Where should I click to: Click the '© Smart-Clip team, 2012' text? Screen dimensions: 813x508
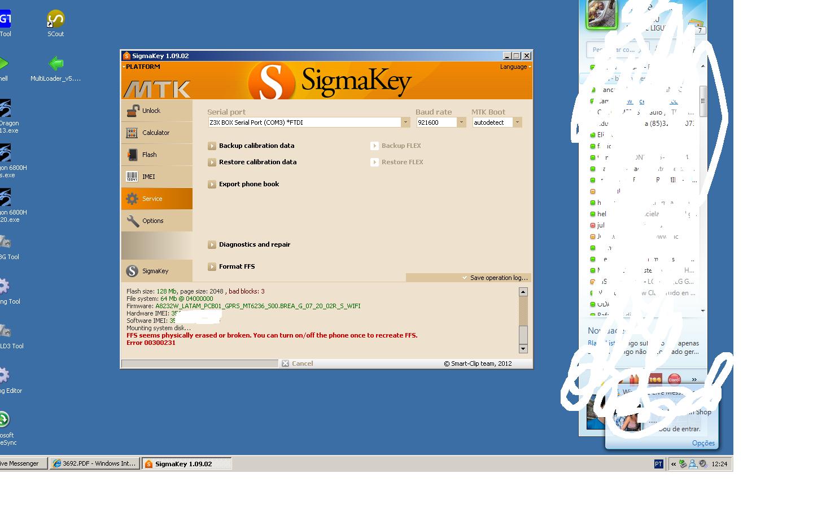[478, 364]
